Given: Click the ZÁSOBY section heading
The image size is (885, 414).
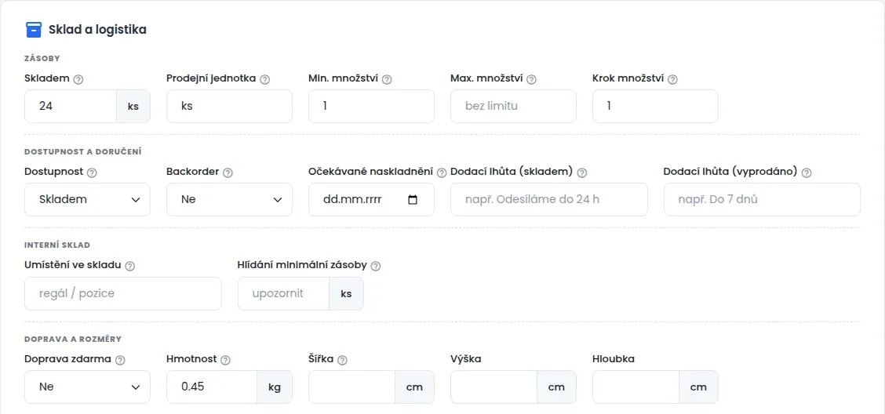Looking at the screenshot, I should 42,58.
